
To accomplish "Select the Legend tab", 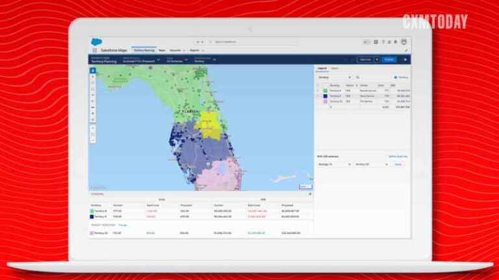I will point(322,68).
